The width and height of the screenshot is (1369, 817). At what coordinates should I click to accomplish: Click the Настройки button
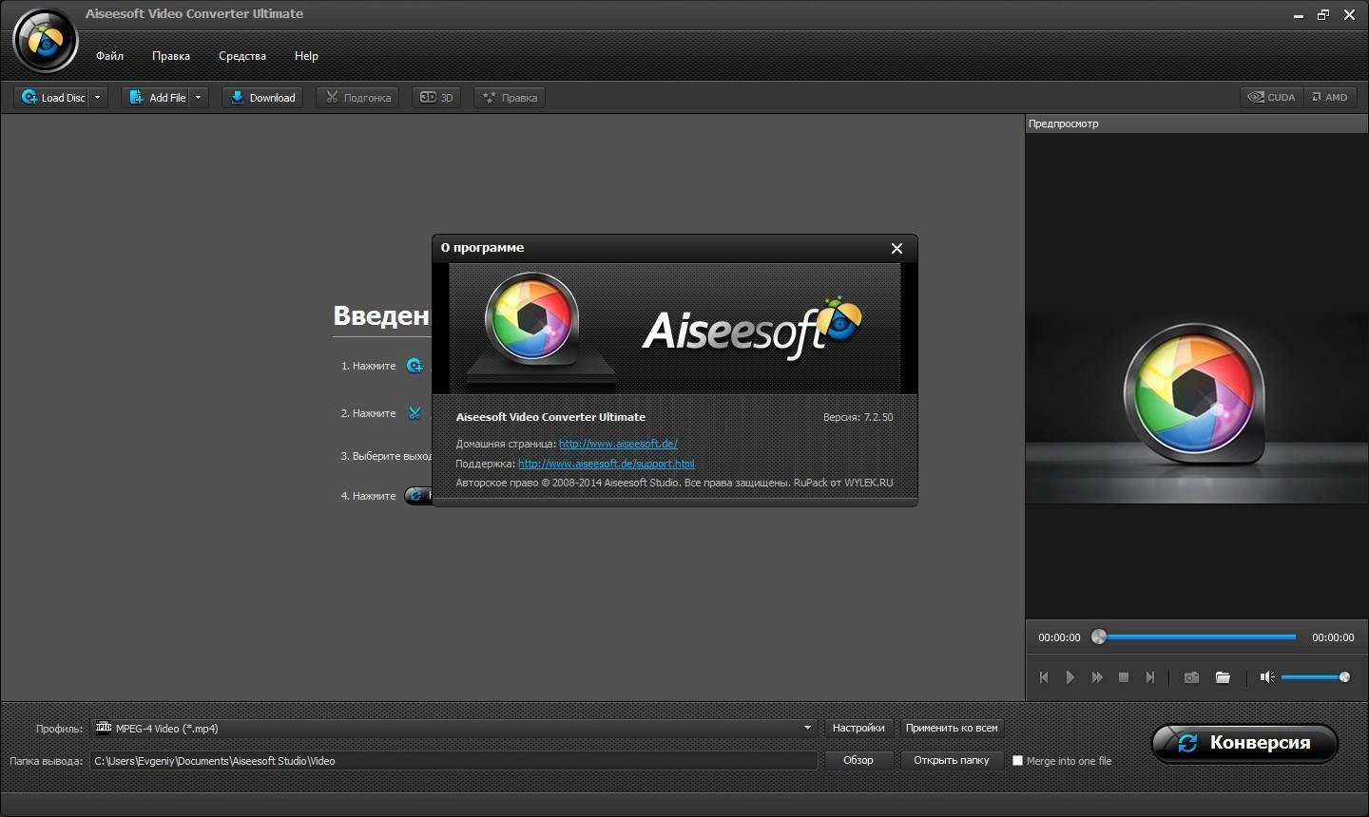click(x=858, y=728)
